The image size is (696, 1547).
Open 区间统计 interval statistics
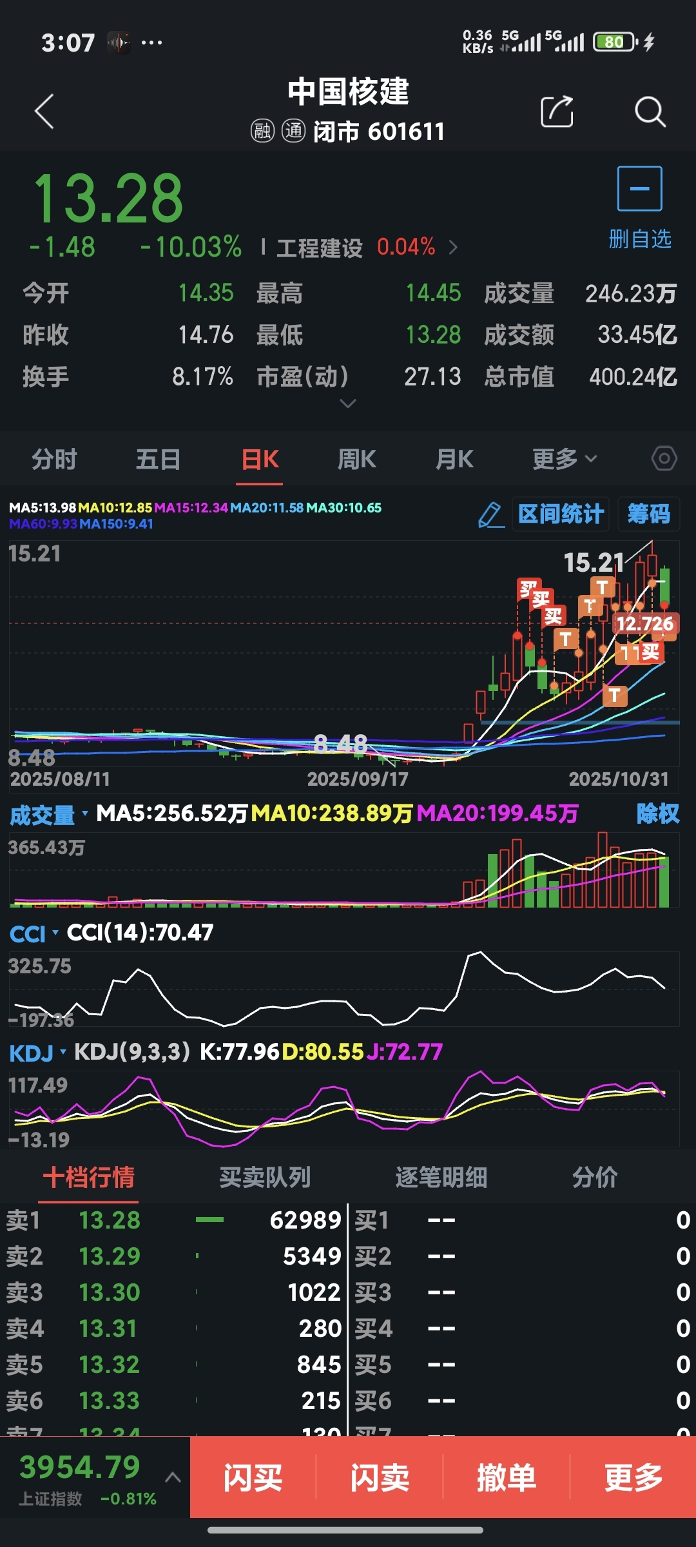pos(561,514)
